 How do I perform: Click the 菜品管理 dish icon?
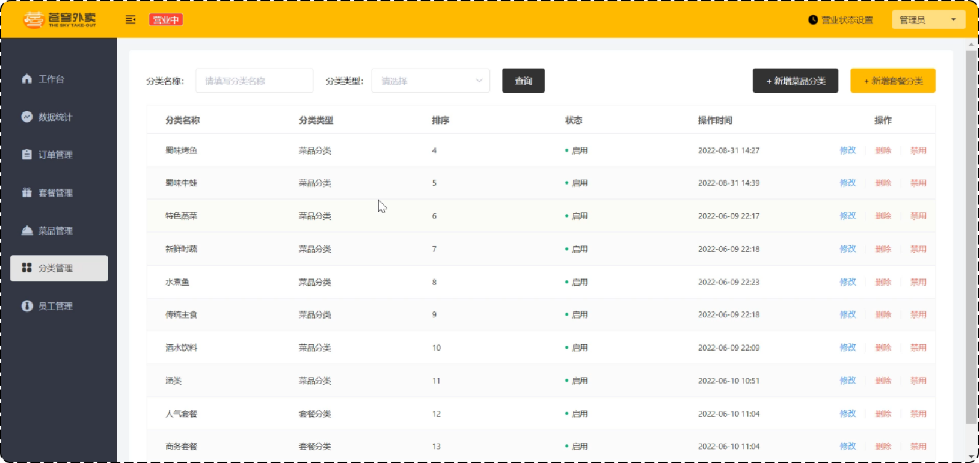27,231
